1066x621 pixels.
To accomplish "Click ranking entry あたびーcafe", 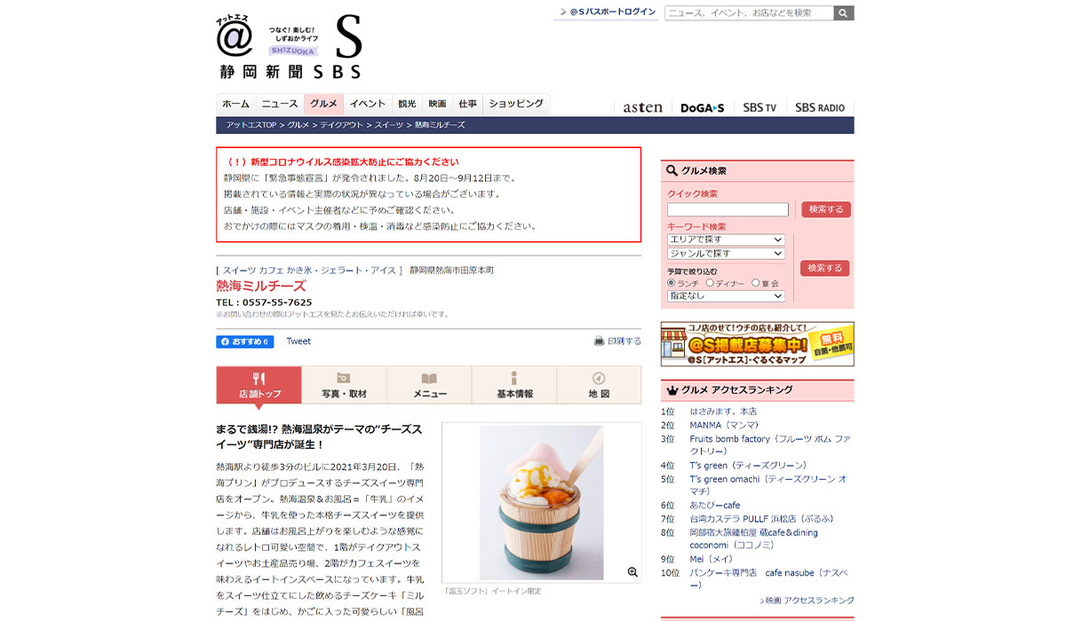I will point(714,505).
